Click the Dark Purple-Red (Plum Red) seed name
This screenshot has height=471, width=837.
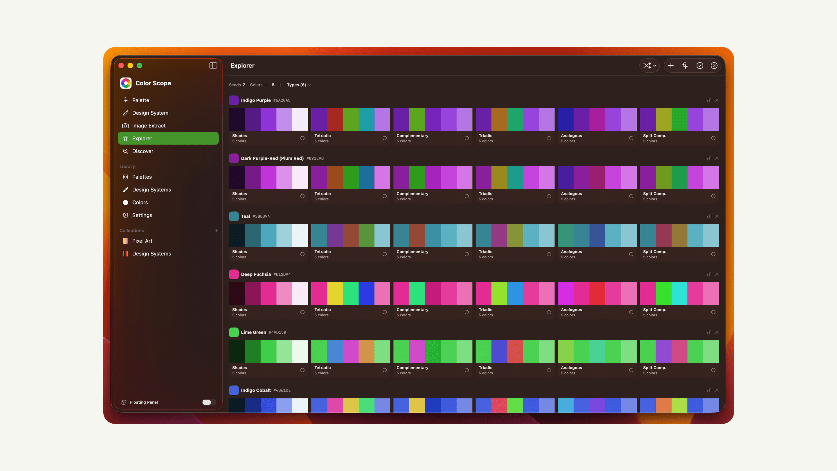[272, 158]
